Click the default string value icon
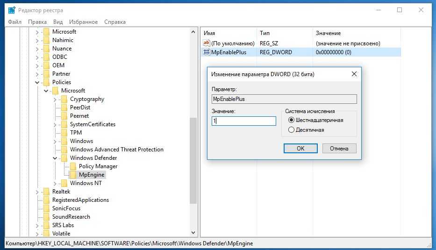Viewport: 436px width, 250px height. 207,43
